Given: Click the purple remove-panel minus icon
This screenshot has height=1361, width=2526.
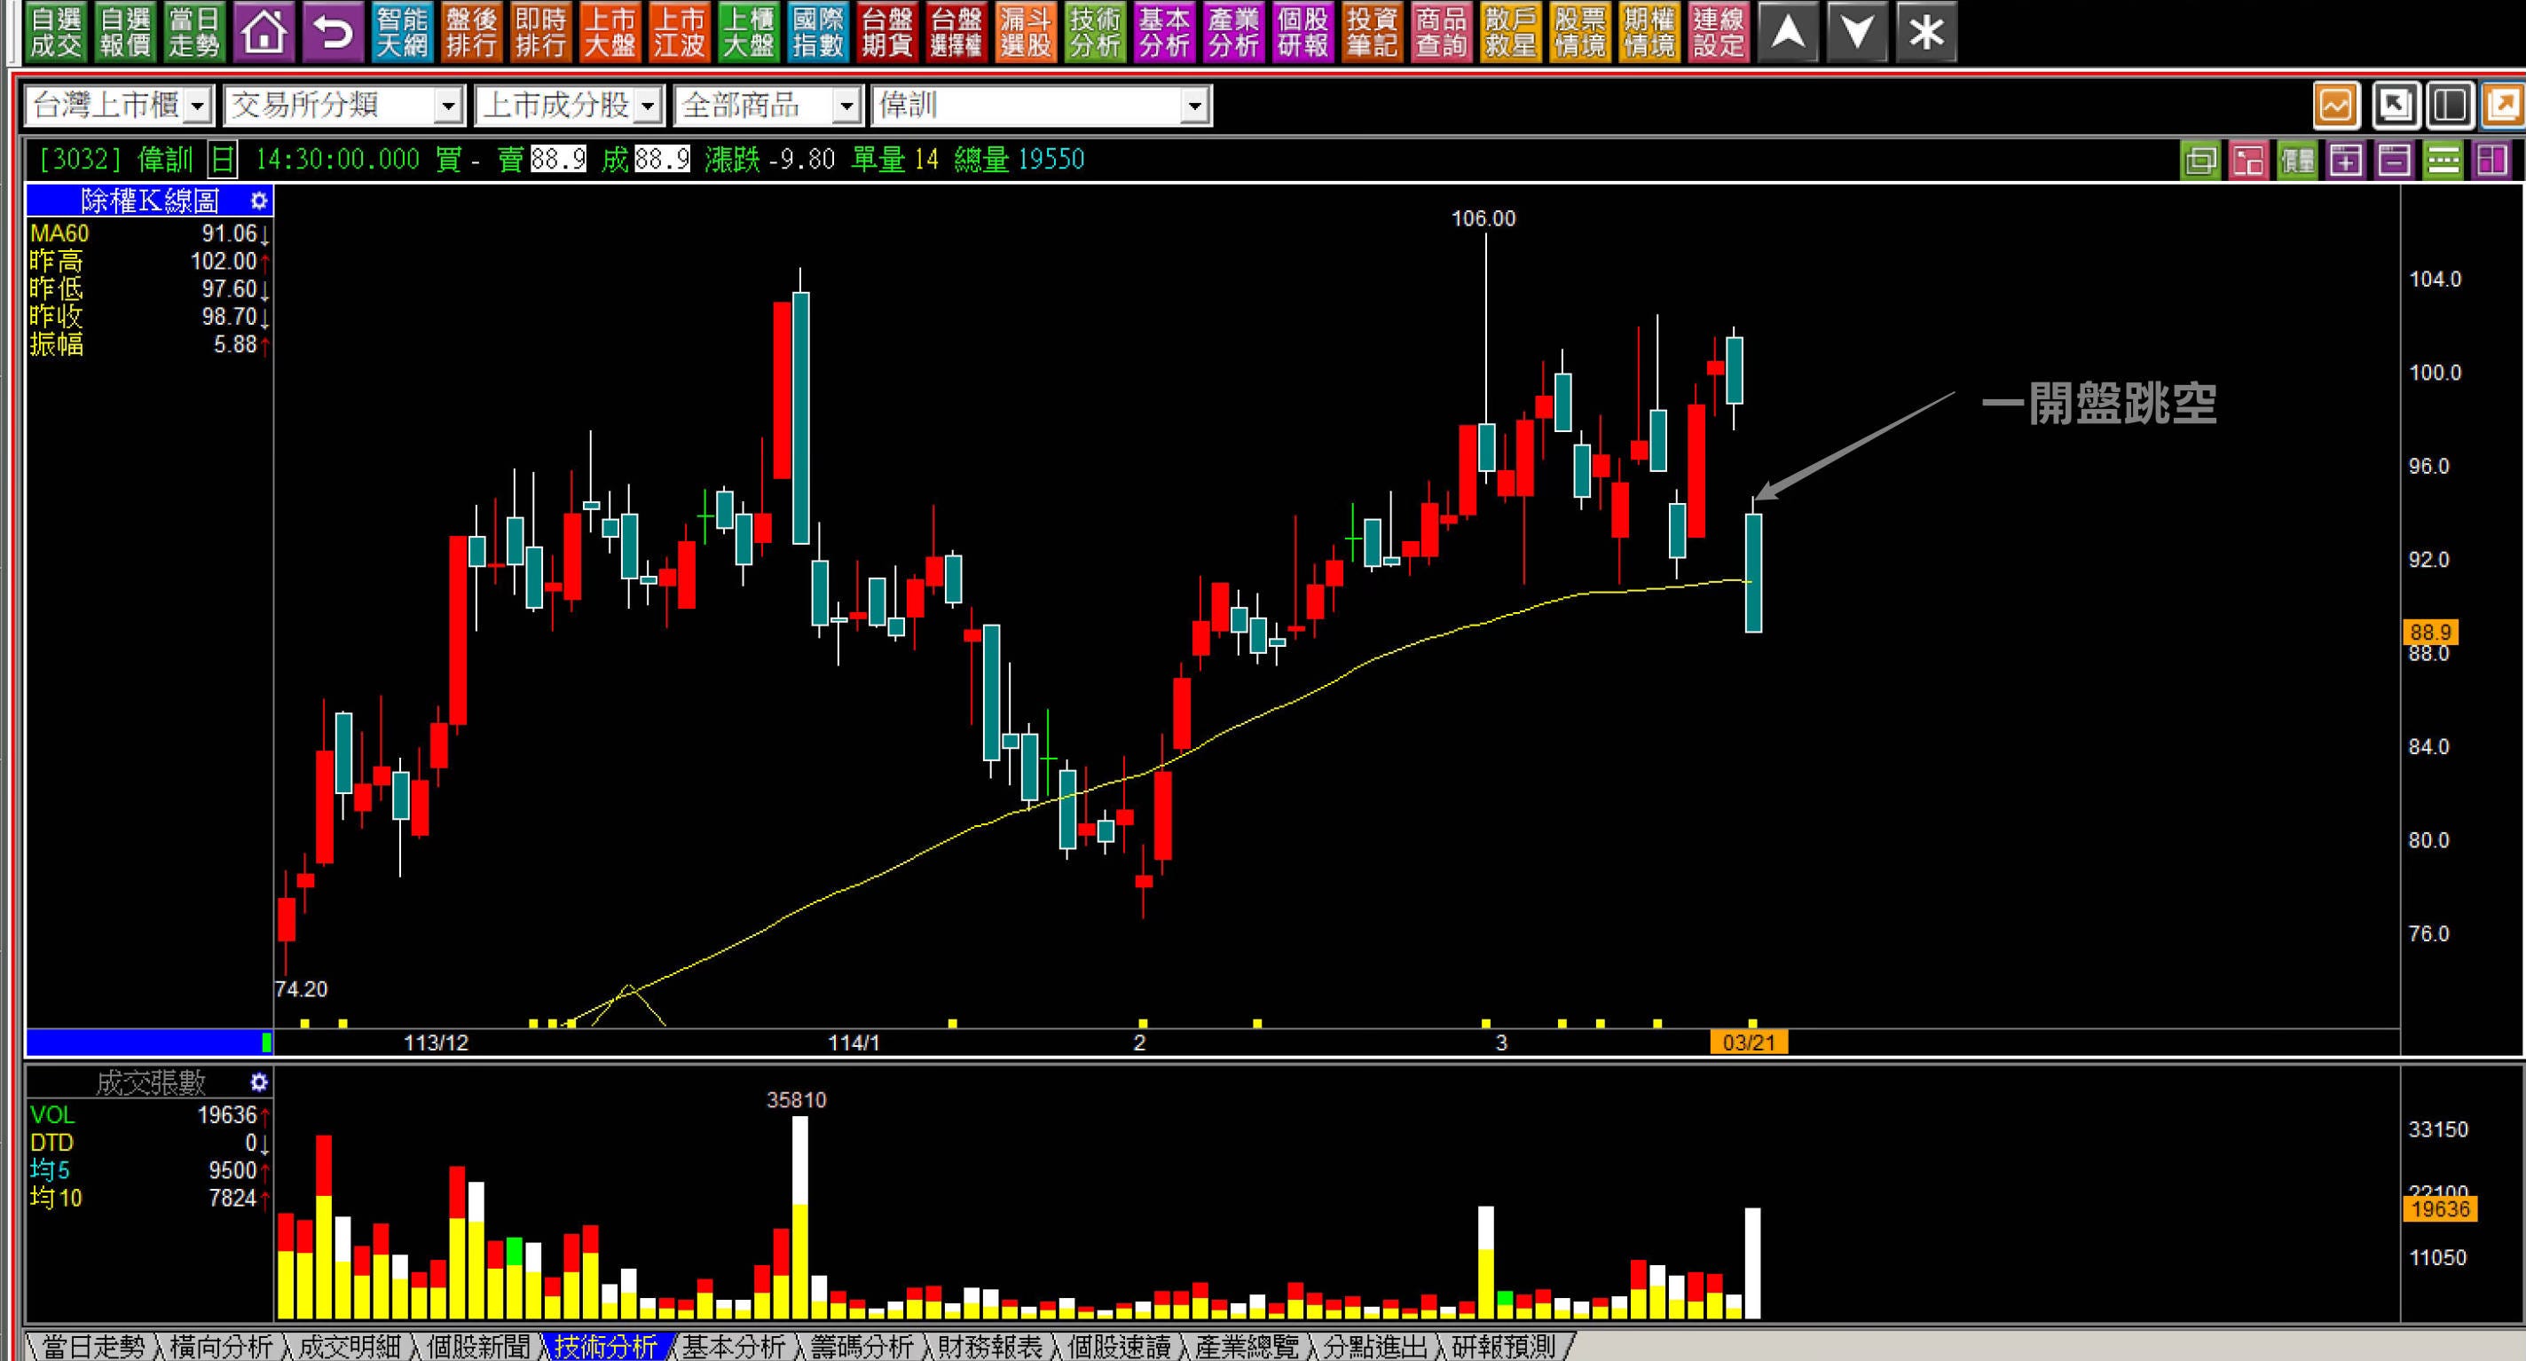Looking at the screenshot, I should (x=2394, y=160).
